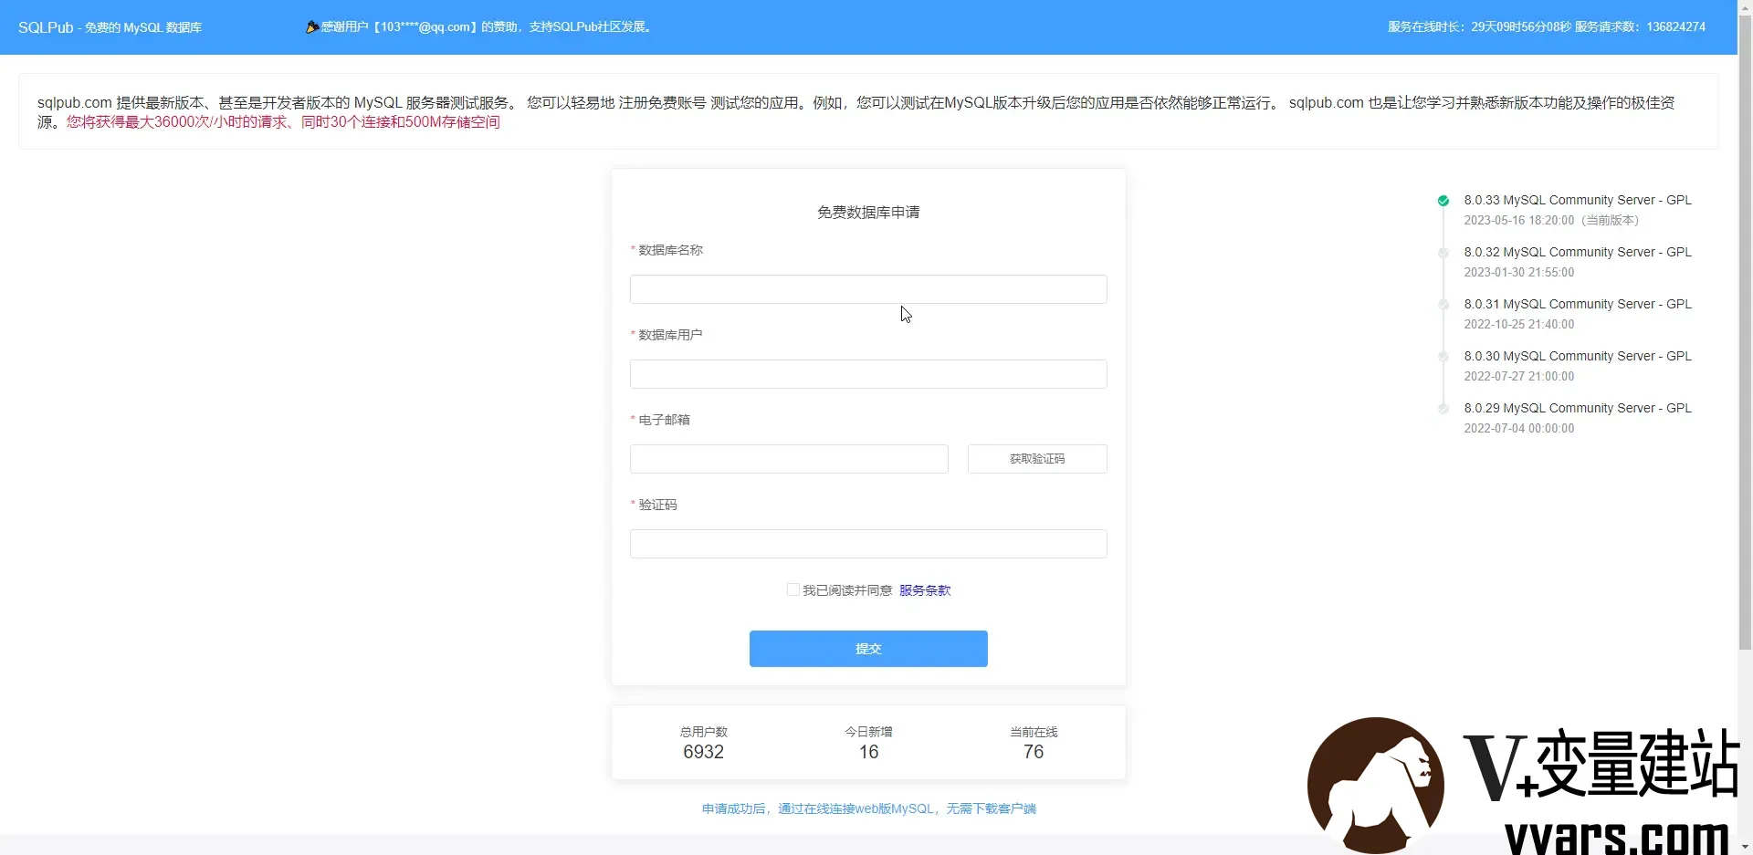Click the date 2023-05-16 18:20:00 当前版本
The width and height of the screenshot is (1753, 855).
[1551, 220]
